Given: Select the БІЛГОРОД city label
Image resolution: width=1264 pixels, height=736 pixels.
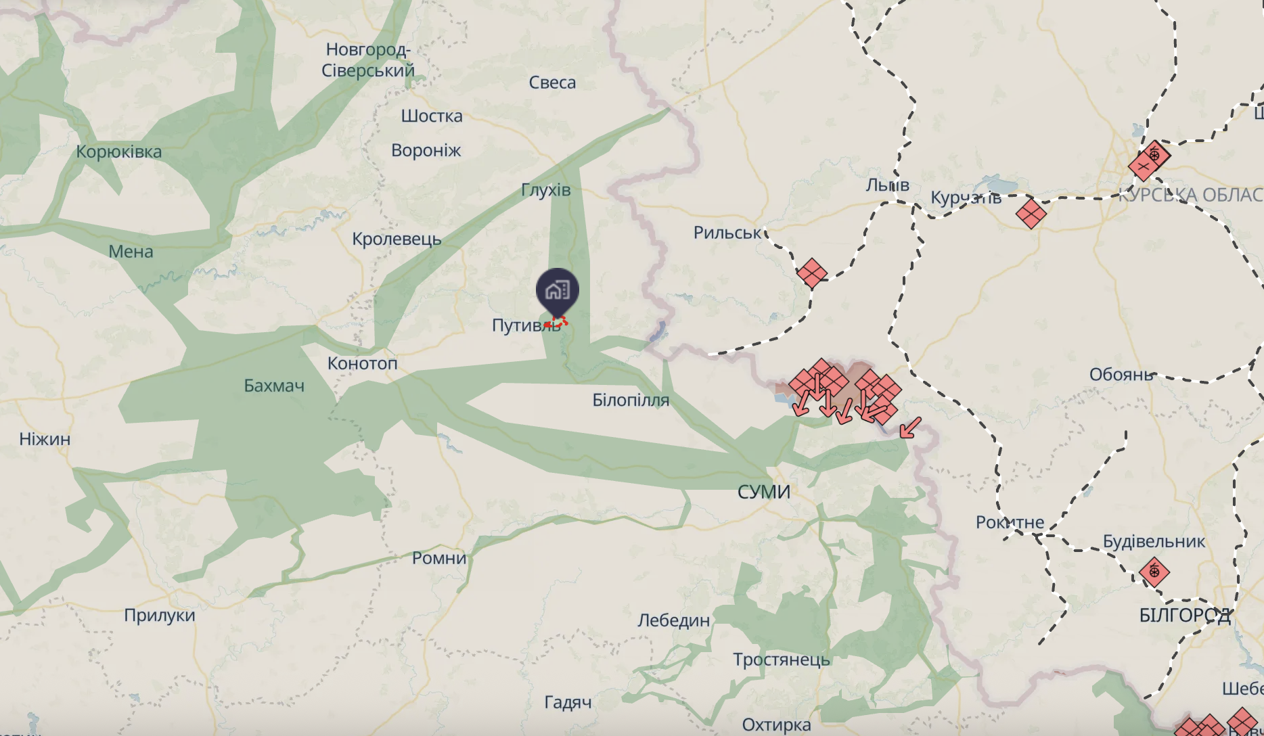Looking at the screenshot, I should point(1185,615).
